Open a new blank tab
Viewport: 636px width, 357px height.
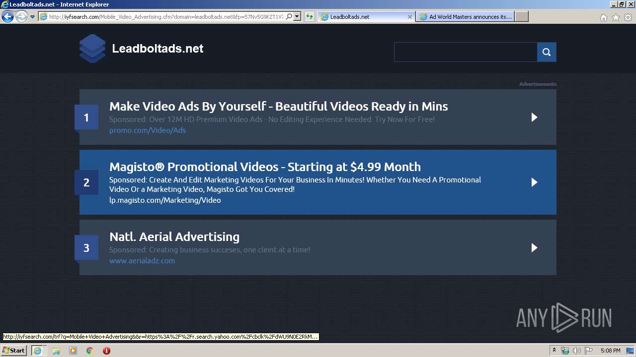(522, 16)
